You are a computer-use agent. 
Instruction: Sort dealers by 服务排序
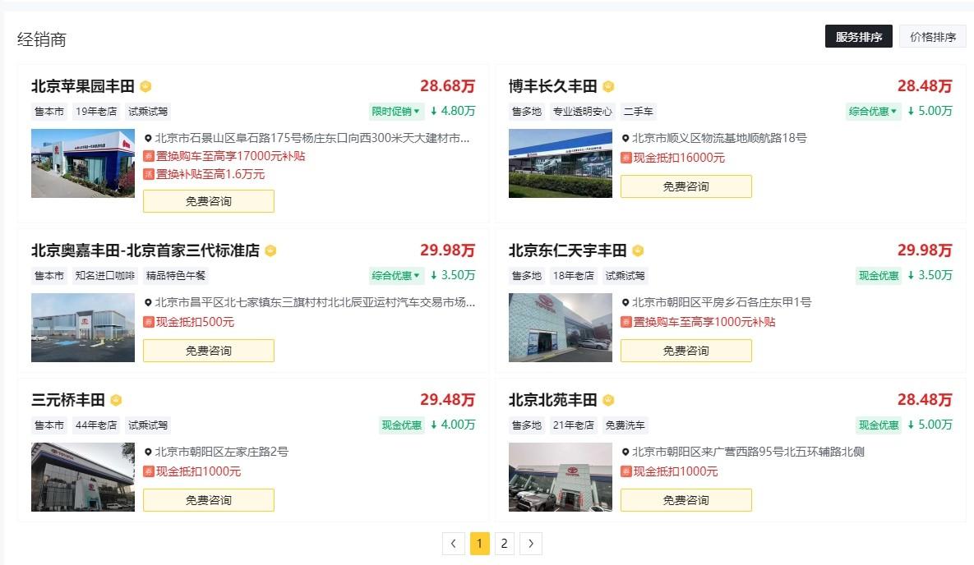point(858,37)
